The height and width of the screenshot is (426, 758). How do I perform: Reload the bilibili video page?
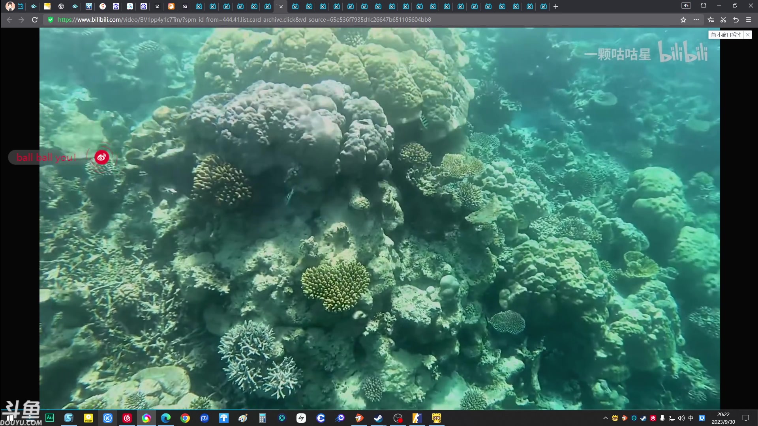pos(35,20)
